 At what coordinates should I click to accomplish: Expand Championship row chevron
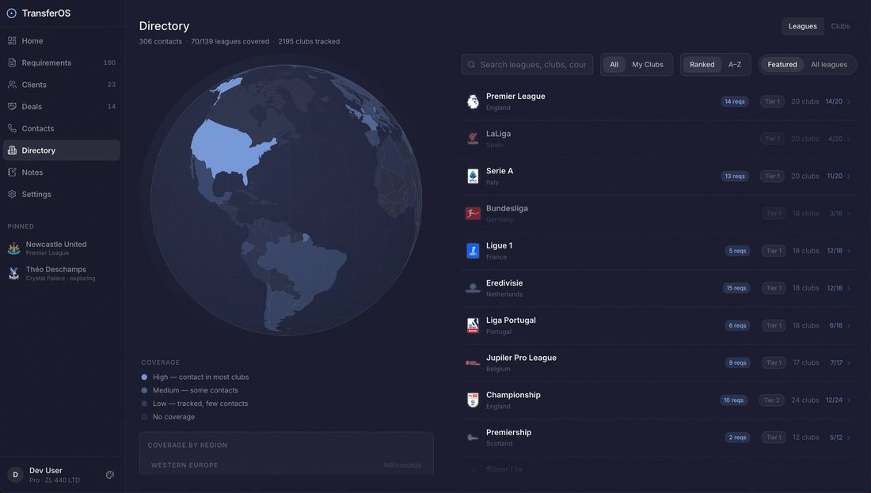[x=849, y=400]
